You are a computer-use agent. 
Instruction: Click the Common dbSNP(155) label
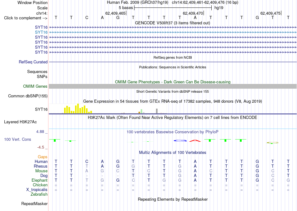tap(28, 96)
